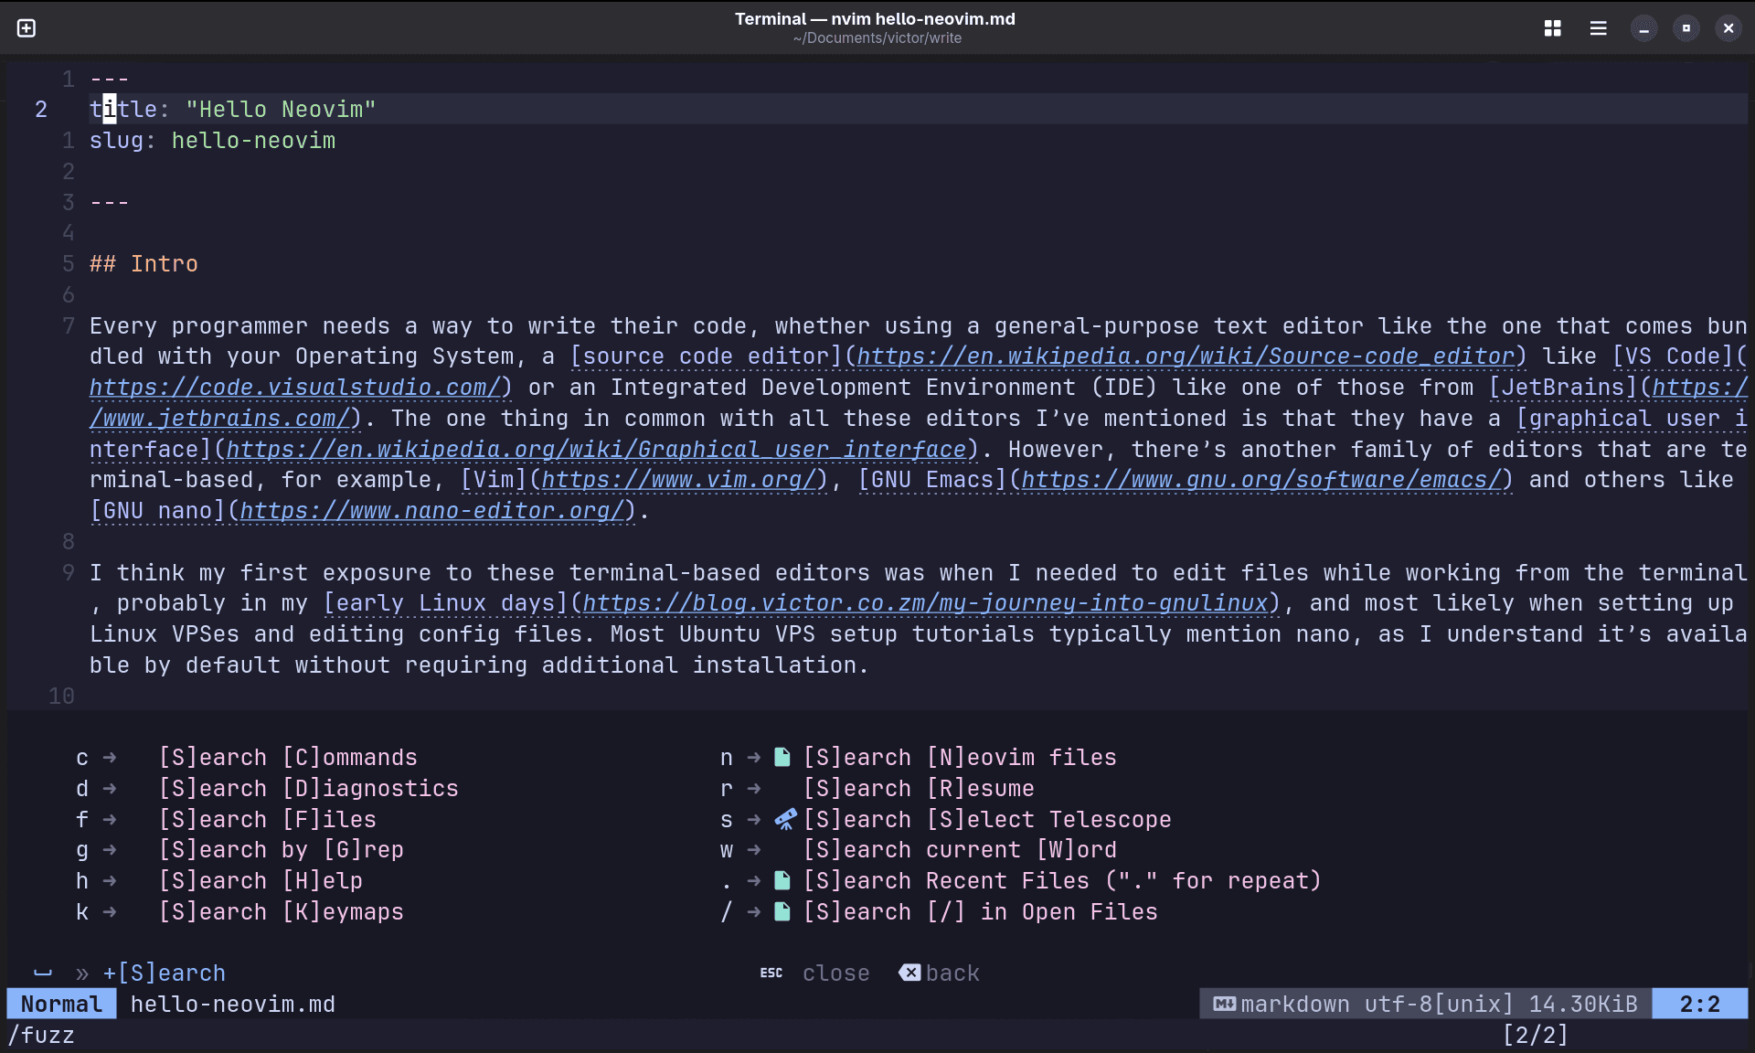Select Search Diagnostics entry

(x=308, y=788)
